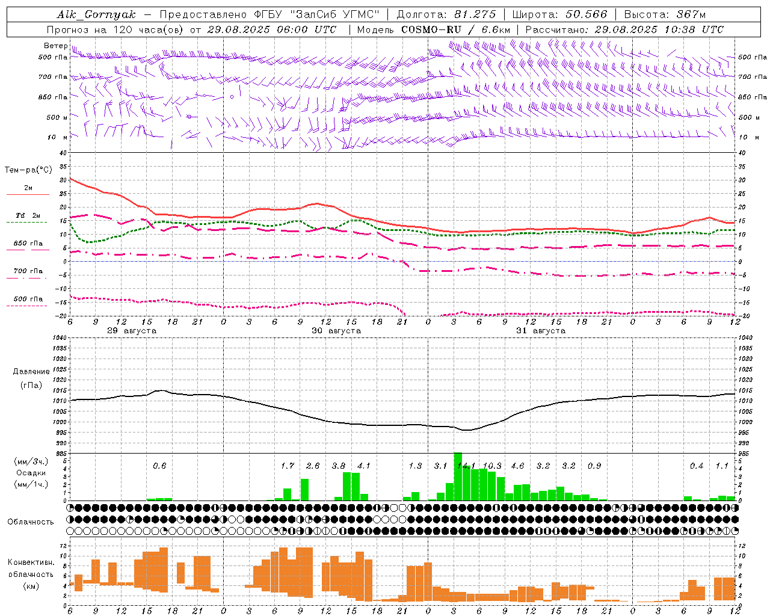The height and width of the screenshot is (616, 770).
Task: Click the latitude value Широта: 50.566
Action: [559, 14]
